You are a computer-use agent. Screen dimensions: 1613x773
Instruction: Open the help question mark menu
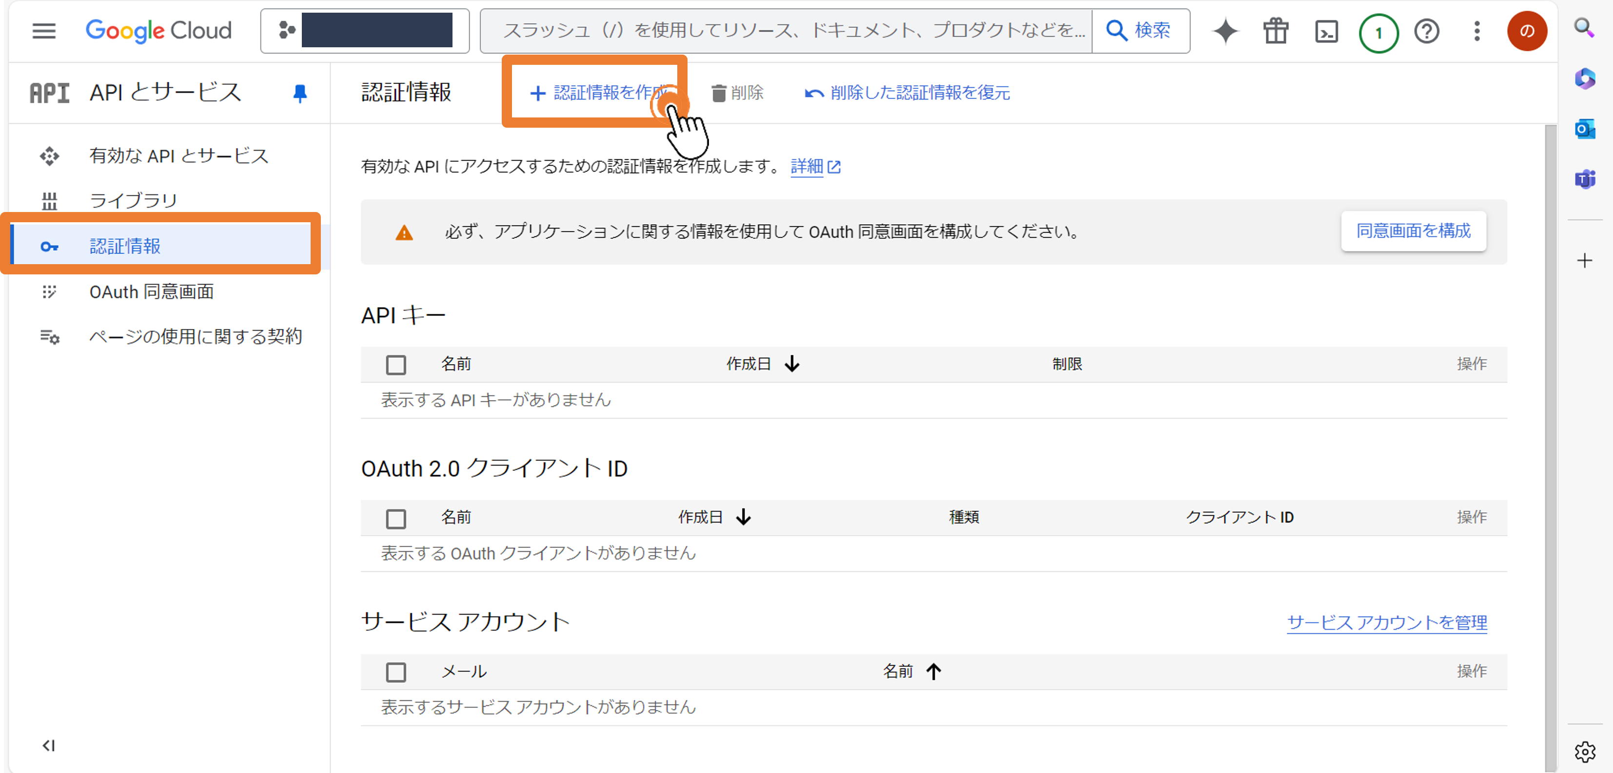click(1427, 31)
